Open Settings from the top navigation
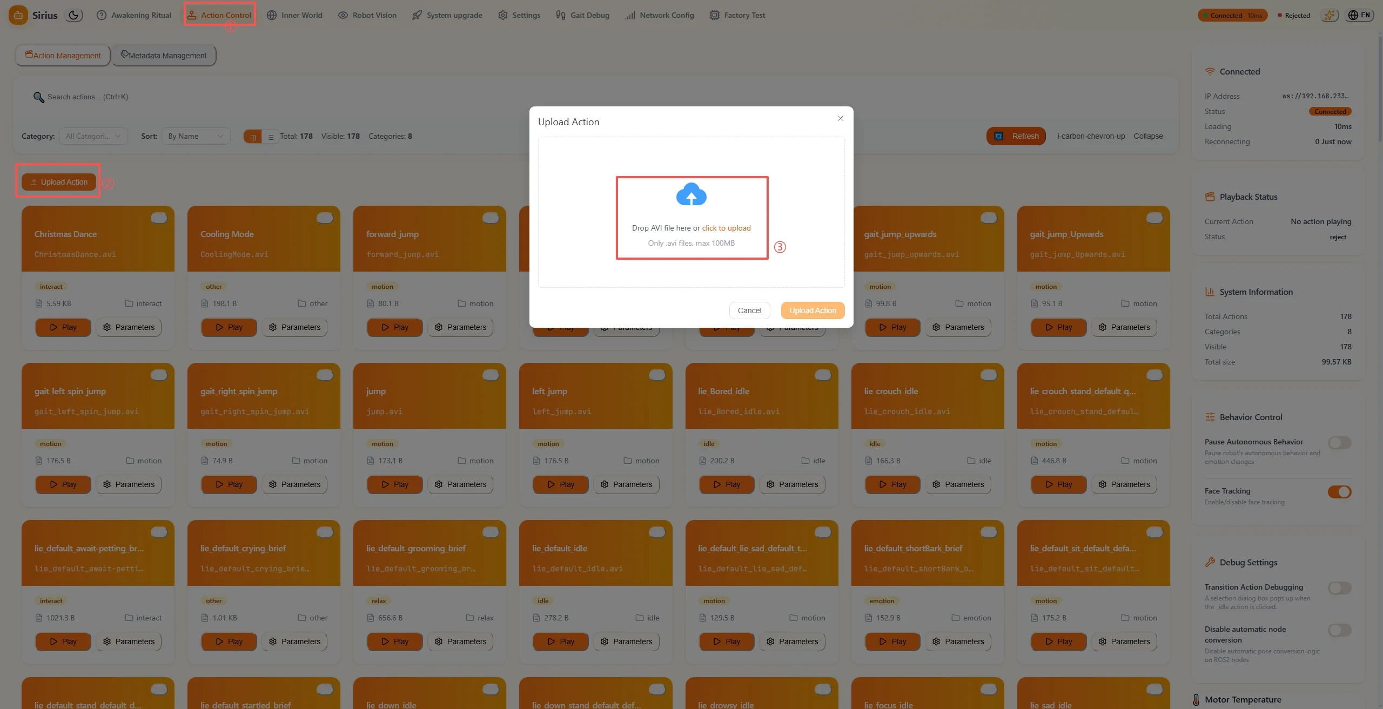This screenshot has height=709, width=1383. [519, 15]
